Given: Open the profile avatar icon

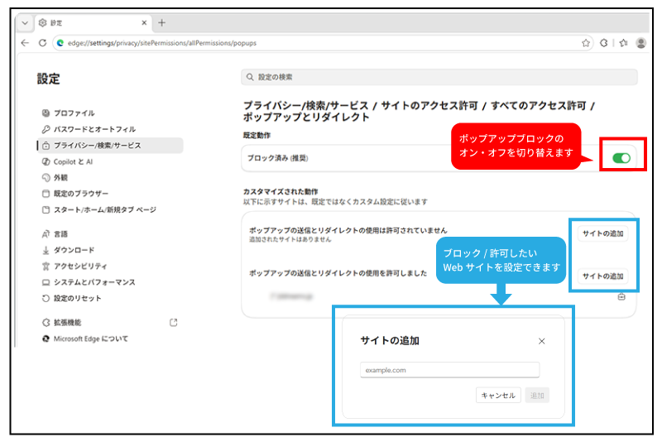Looking at the screenshot, I should pyautogui.click(x=640, y=43).
